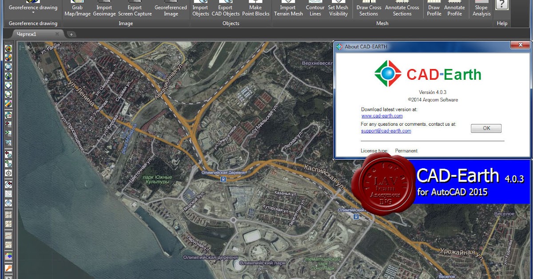Click the CAD-Earth logo in About dialog

pos(427,74)
